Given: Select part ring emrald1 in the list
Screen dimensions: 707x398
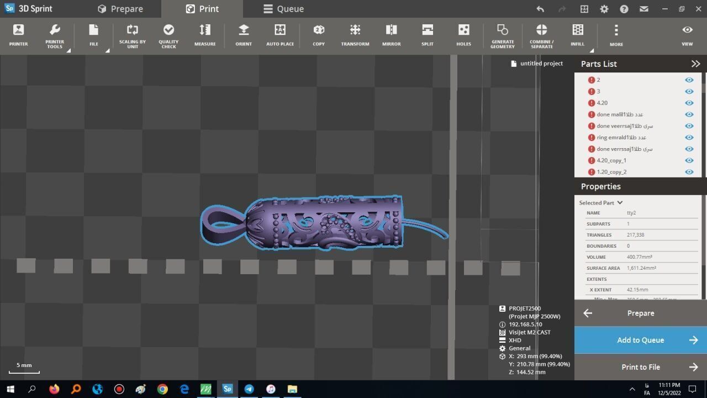Looking at the screenshot, I should pos(621,137).
